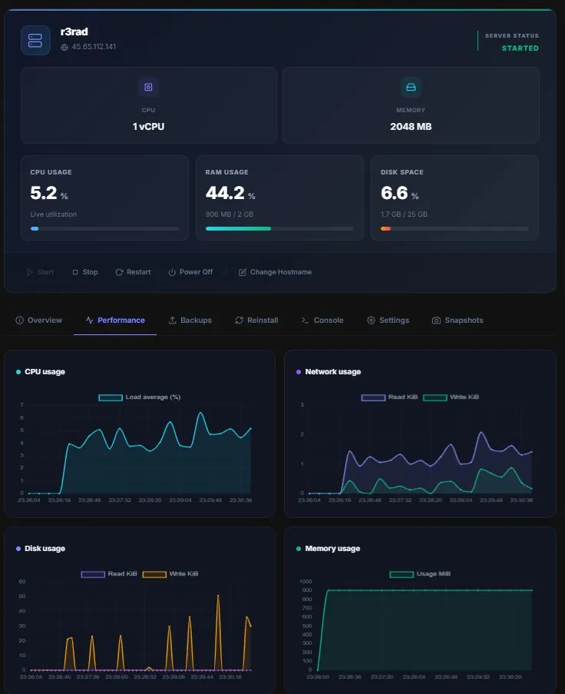
Task: Click the Settings gear icon
Action: tap(371, 320)
